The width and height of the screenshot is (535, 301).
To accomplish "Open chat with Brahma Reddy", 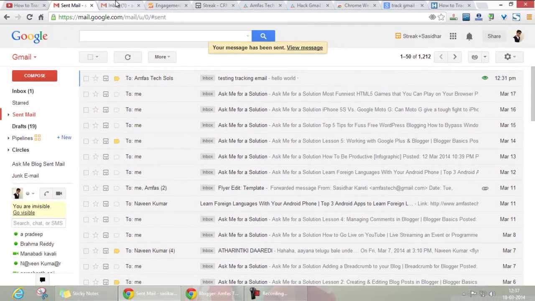I will pos(37,244).
